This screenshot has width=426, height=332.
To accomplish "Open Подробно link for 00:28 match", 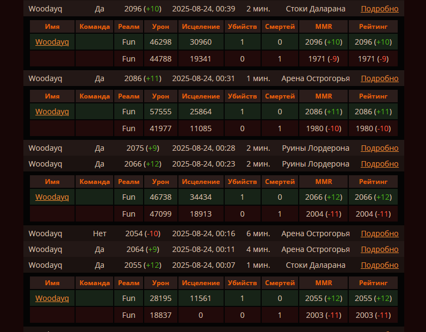I will click(x=380, y=148).
